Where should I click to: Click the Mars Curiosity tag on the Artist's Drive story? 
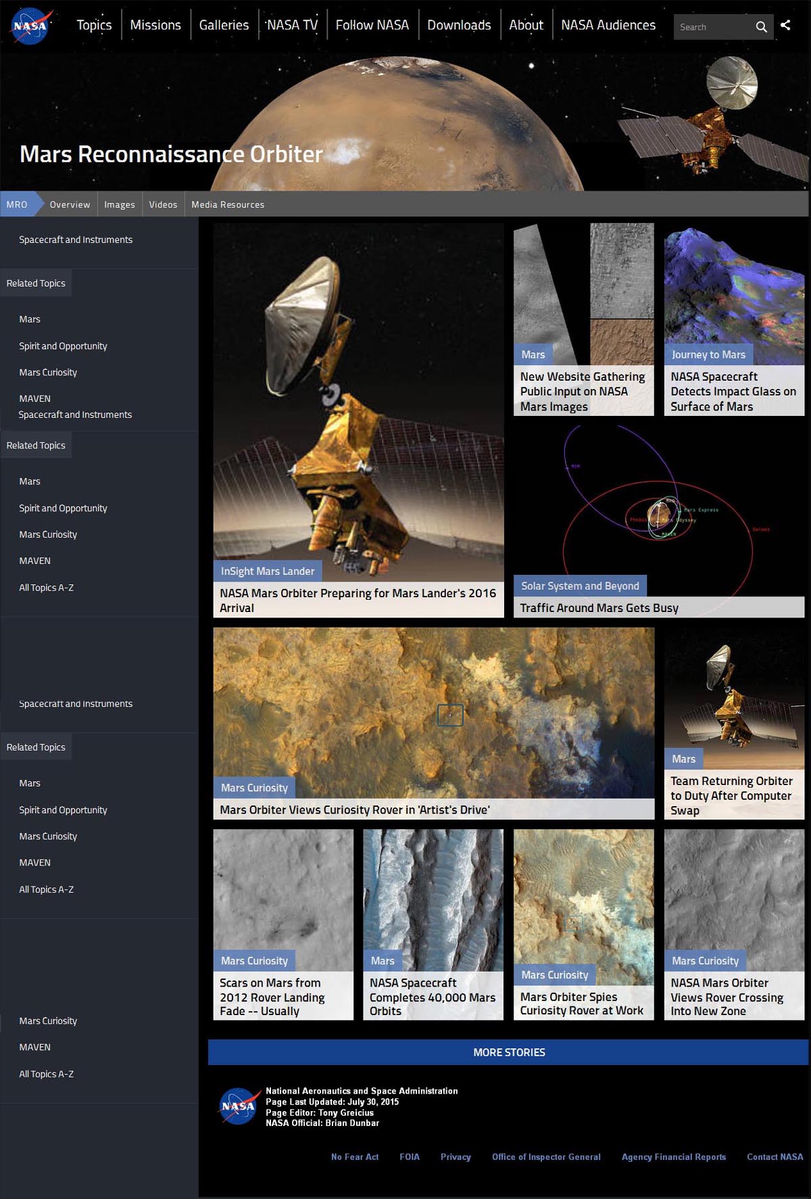coord(254,787)
